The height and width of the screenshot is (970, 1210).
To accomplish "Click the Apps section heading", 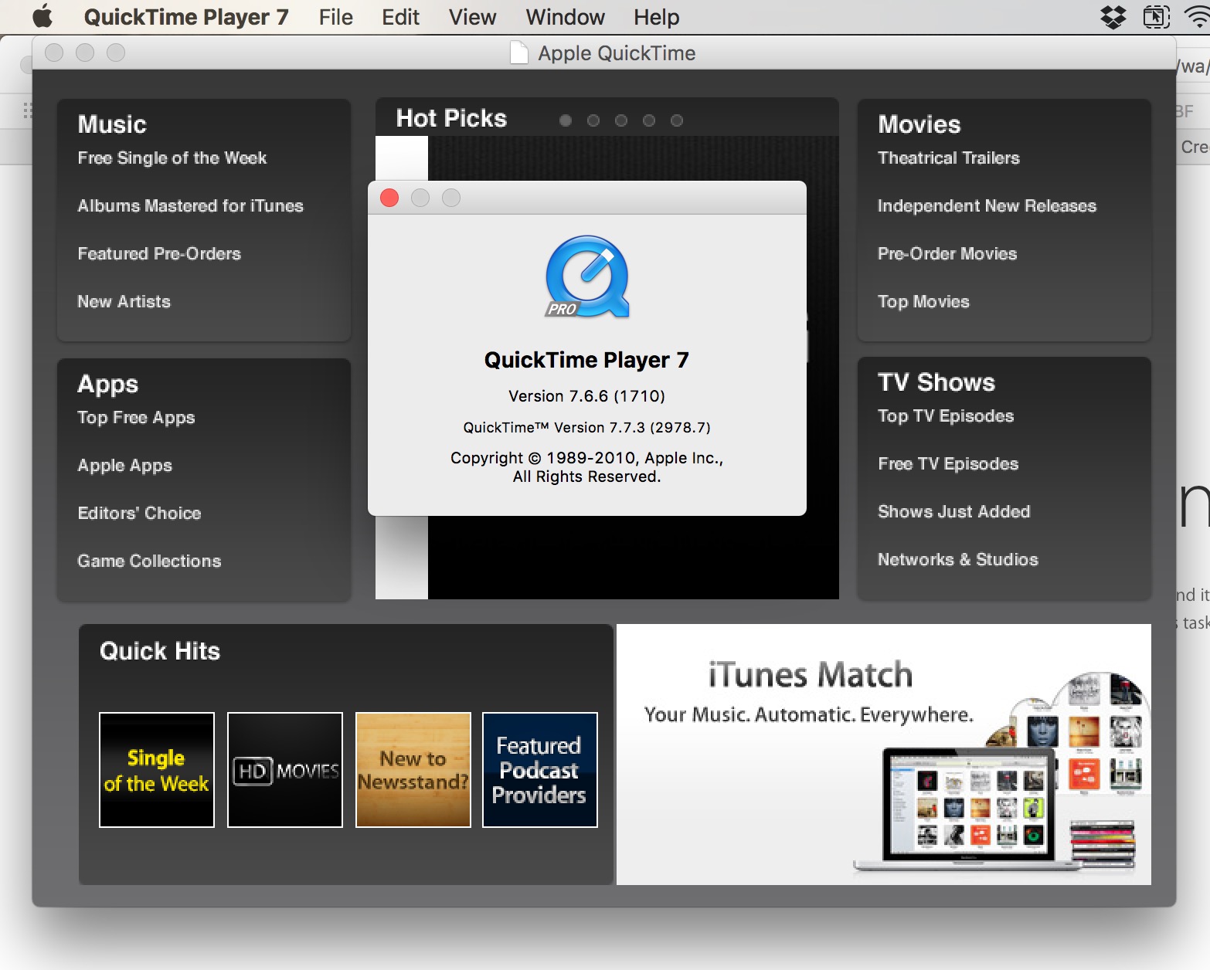I will tap(107, 384).
